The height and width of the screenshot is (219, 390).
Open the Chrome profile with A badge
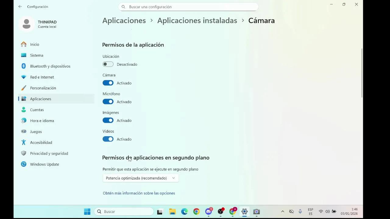coord(233,212)
